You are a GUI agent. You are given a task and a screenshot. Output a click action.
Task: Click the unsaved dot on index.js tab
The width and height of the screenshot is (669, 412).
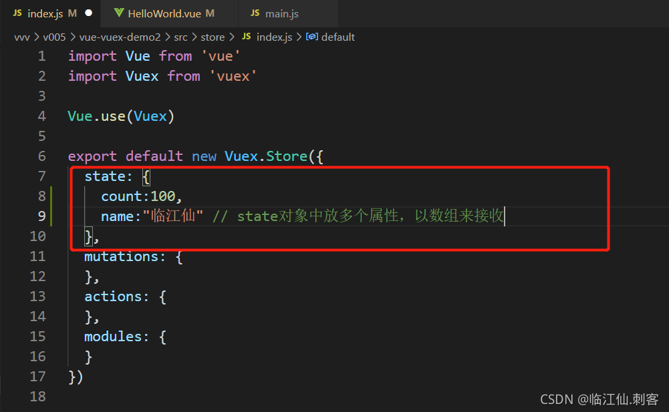pyautogui.click(x=88, y=13)
